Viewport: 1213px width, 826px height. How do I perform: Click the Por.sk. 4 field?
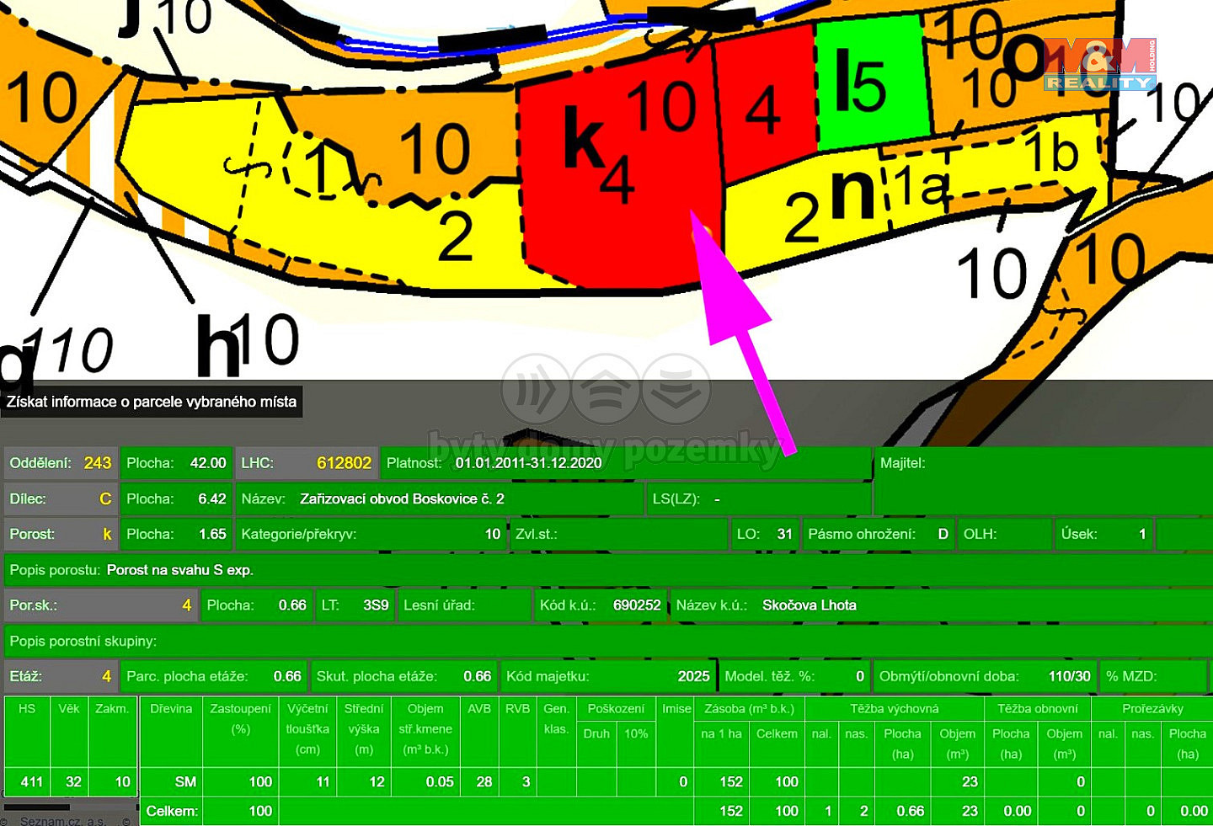tap(100, 605)
